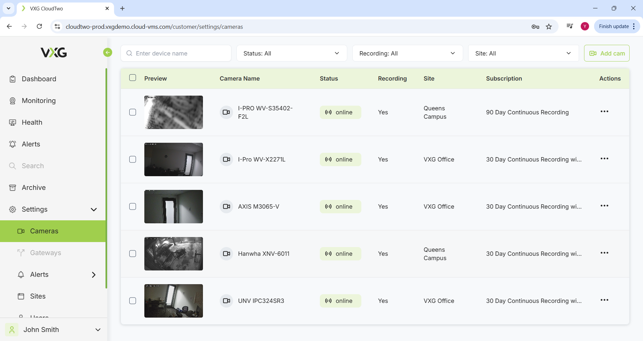This screenshot has height=341, width=643.
Task: Click camera icon next to I-Pro WV-X2271L
Action: click(x=226, y=159)
